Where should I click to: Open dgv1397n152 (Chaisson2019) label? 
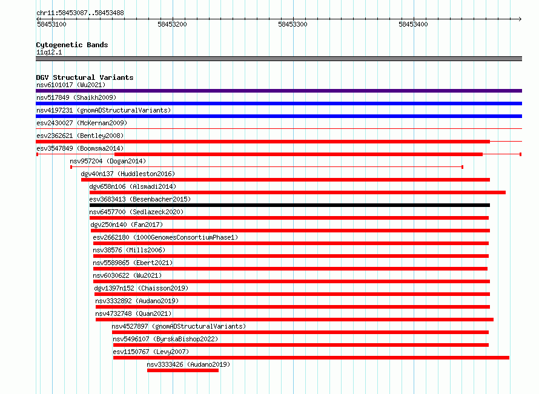pyautogui.click(x=141, y=288)
